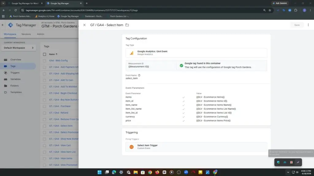Image resolution: width=314 pixels, height=176 pixels.
Task: Open Variables in the sidebar
Action: (15, 79)
